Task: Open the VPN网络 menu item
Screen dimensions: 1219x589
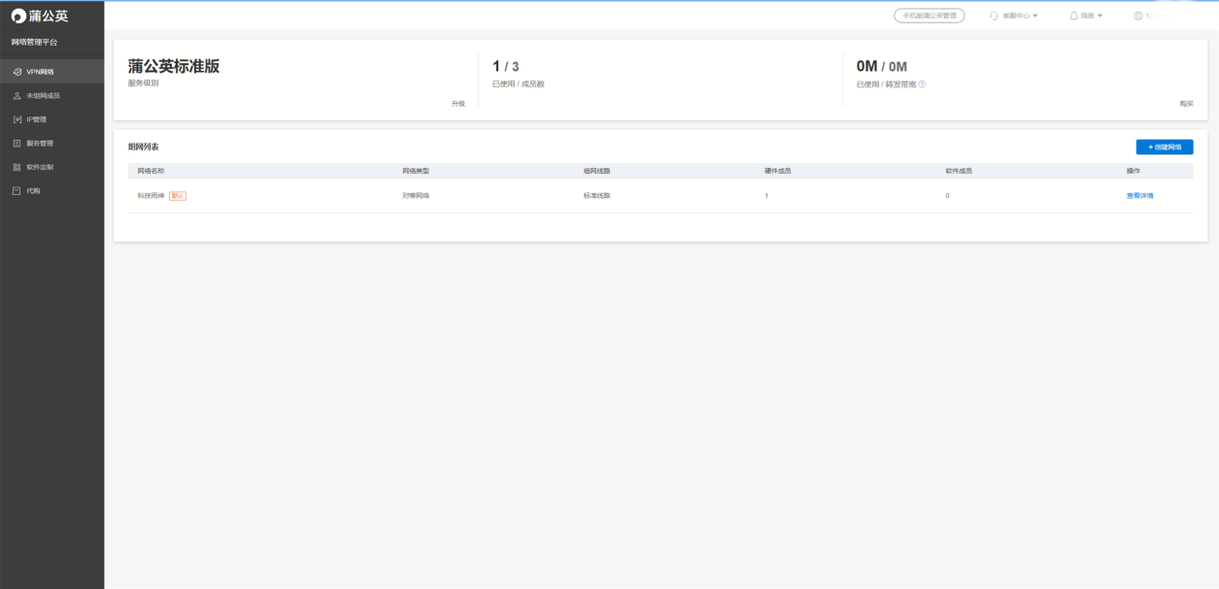Action: pos(51,72)
